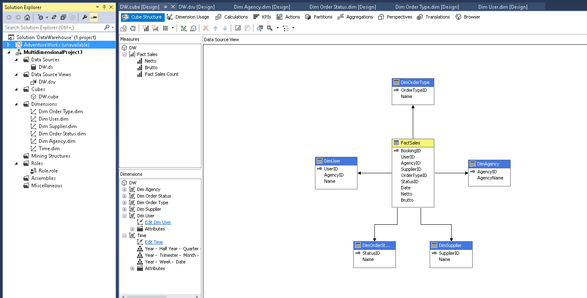
Task: Collapse the Time dimension node
Action: click(124, 235)
